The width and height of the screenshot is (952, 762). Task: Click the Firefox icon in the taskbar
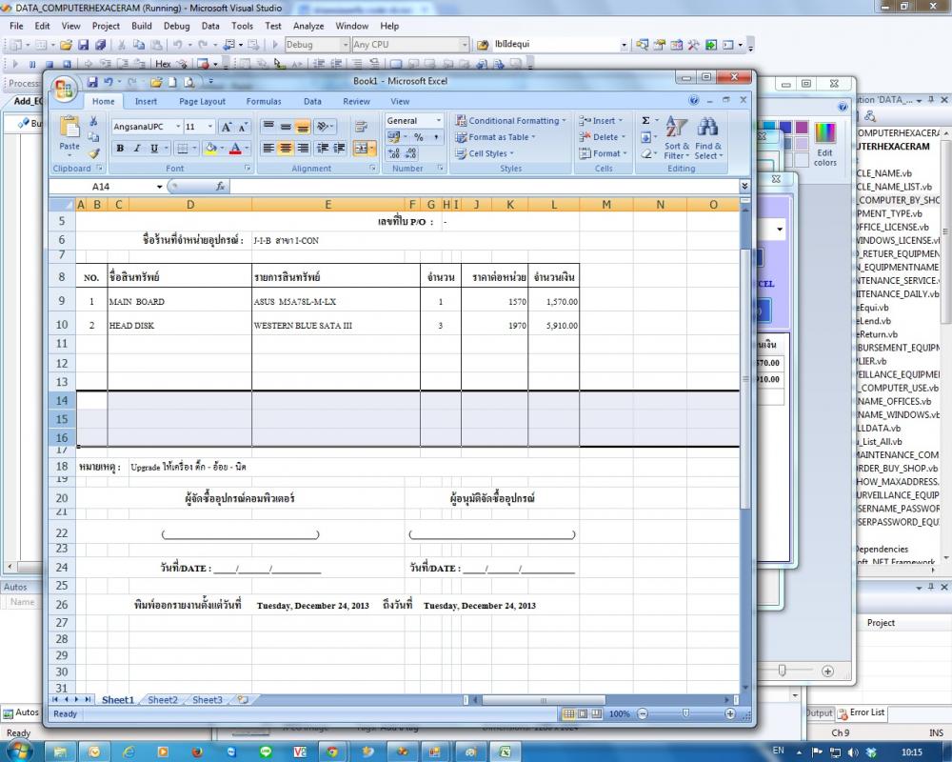pyautogui.click(x=197, y=752)
